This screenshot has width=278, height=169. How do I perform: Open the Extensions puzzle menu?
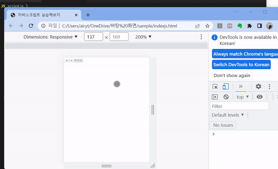click(x=249, y=26)
